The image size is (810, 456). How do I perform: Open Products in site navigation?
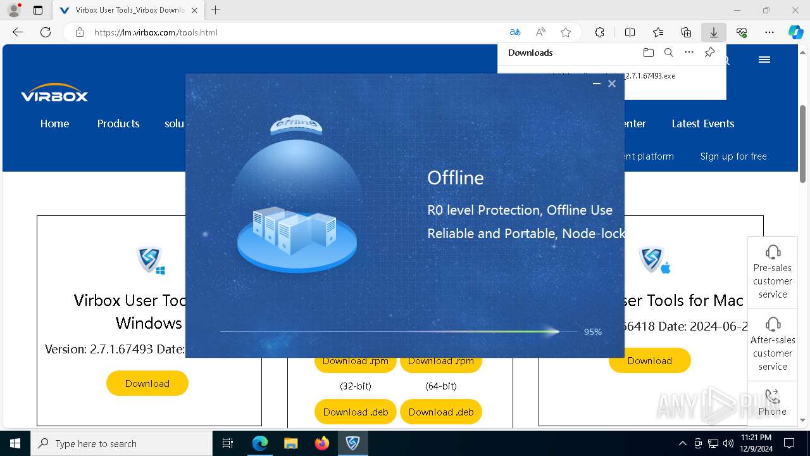(118, 123)
